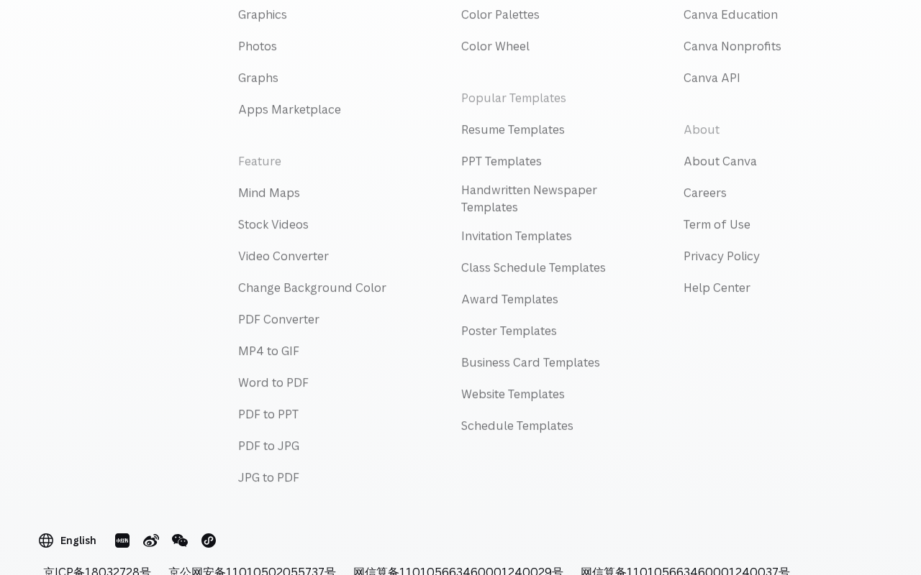
Task: Browse PPT Templates
Action: point(502,161)
